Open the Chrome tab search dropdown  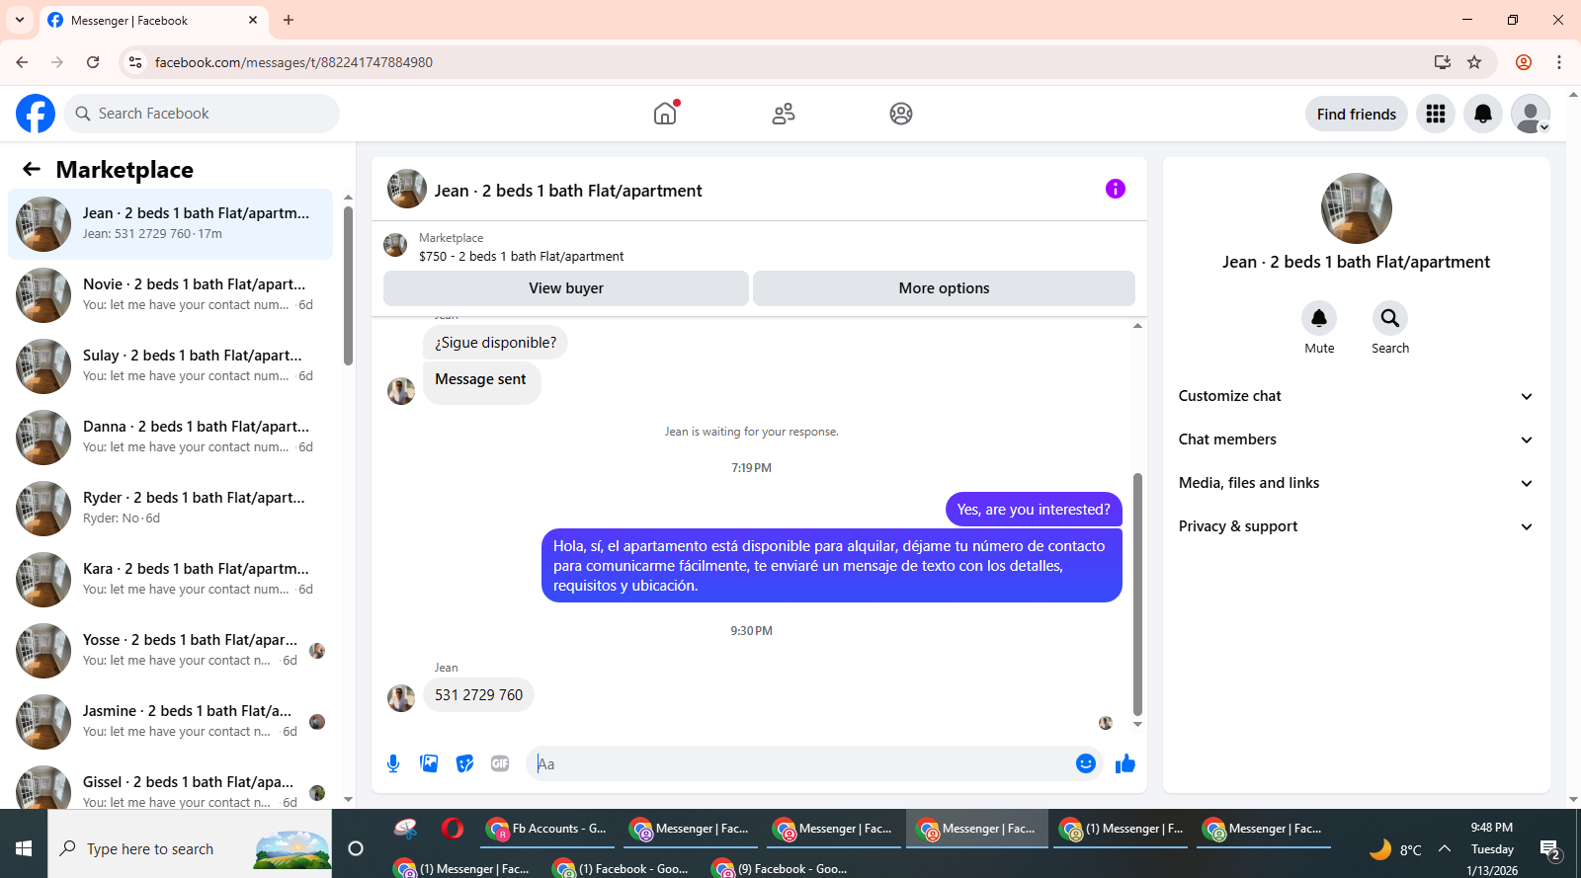(x=20, y=20)
